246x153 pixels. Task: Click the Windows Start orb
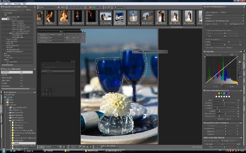coord(3,151)
